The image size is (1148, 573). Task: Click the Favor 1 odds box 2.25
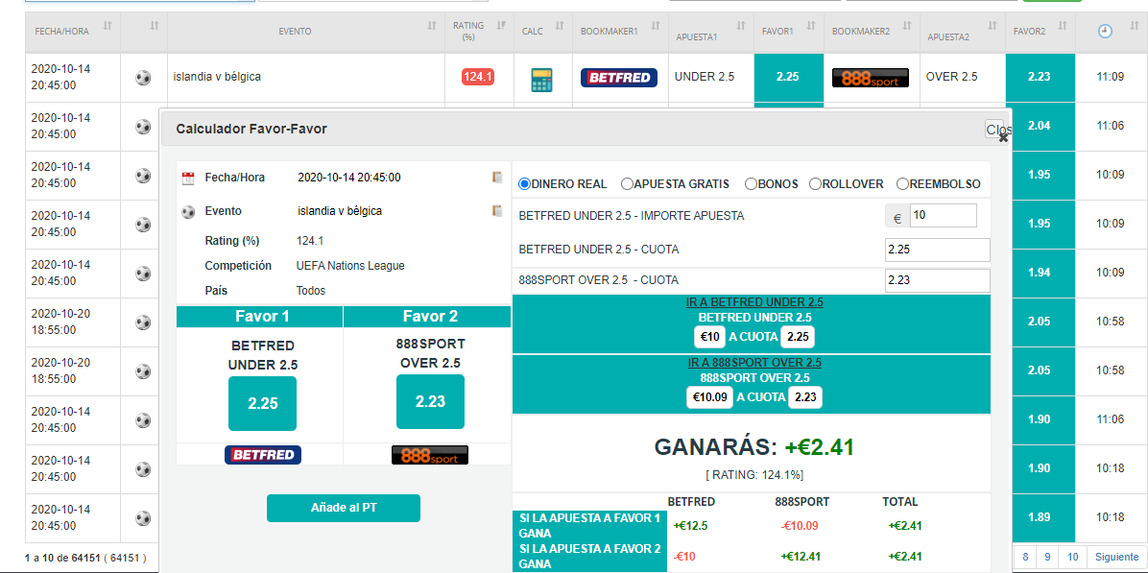tap(262, 403)
